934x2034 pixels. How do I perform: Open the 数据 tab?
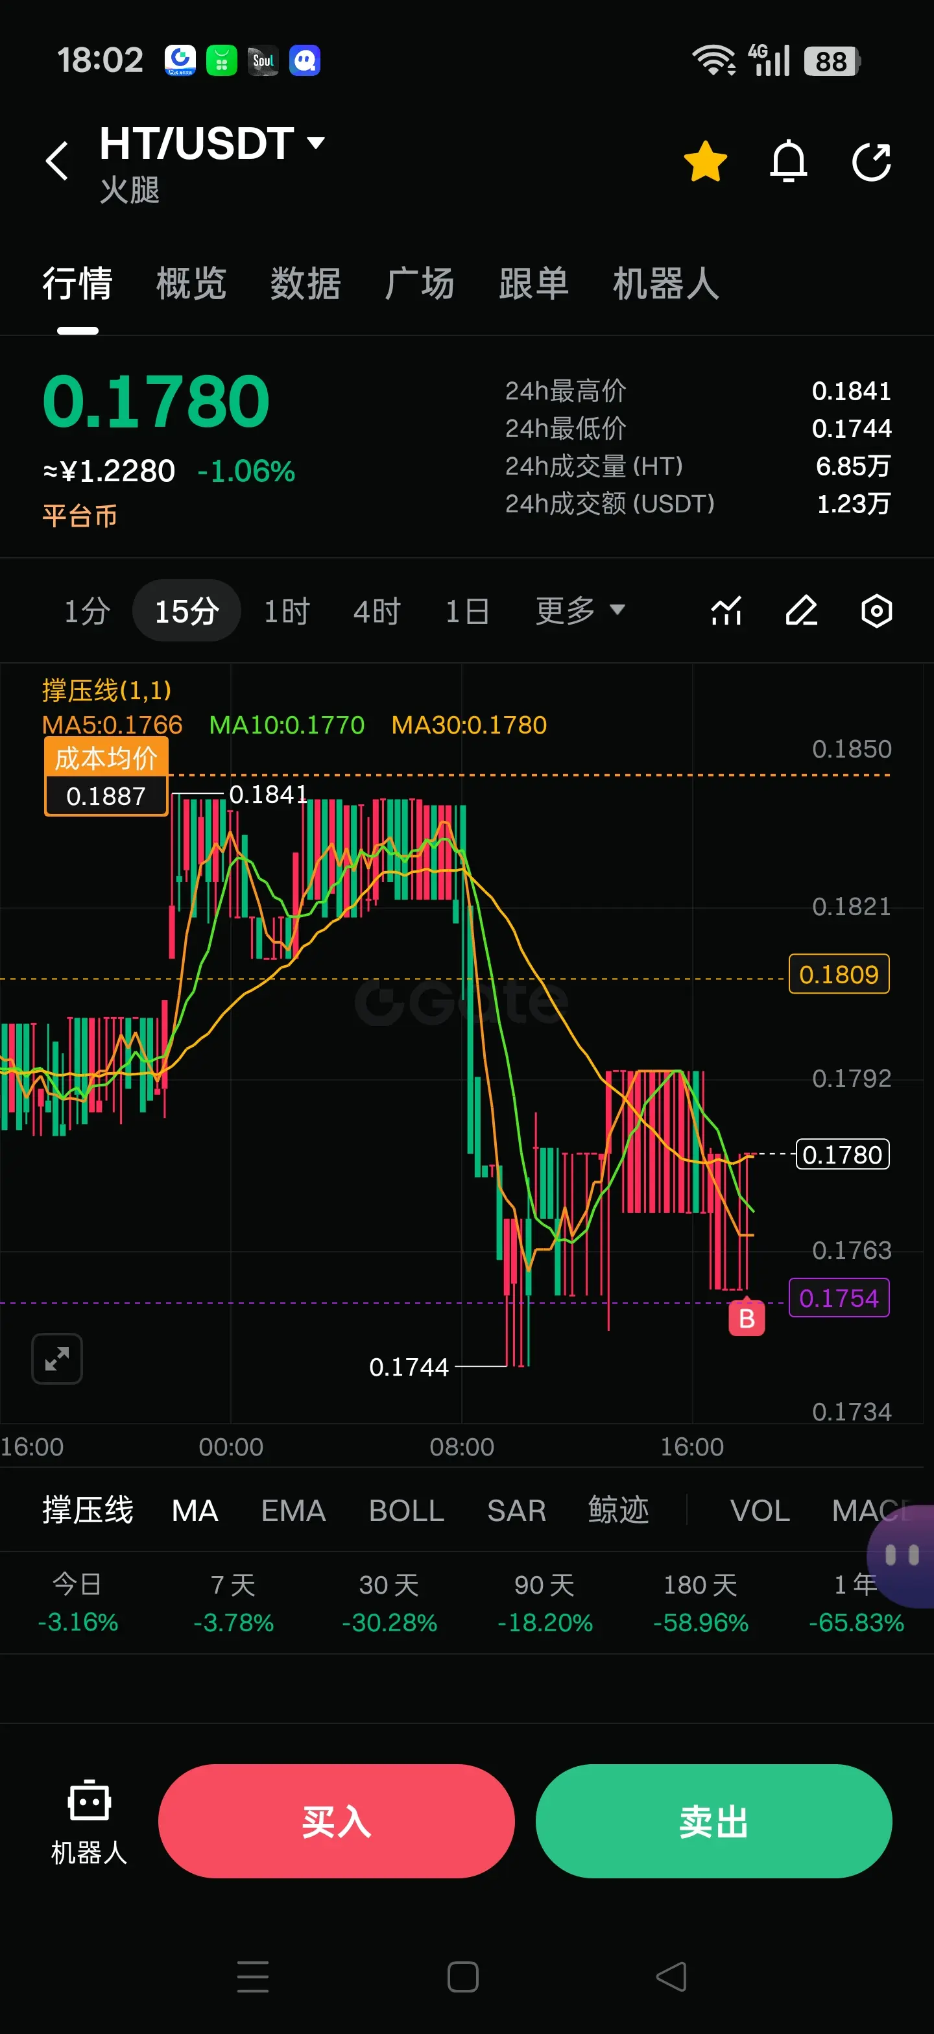click(305, 283)
